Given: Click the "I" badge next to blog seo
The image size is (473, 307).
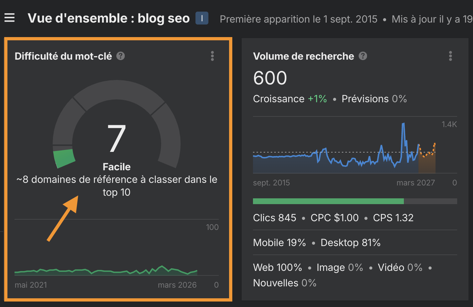Looking at the screenshot, I should (x=202, y=18).
